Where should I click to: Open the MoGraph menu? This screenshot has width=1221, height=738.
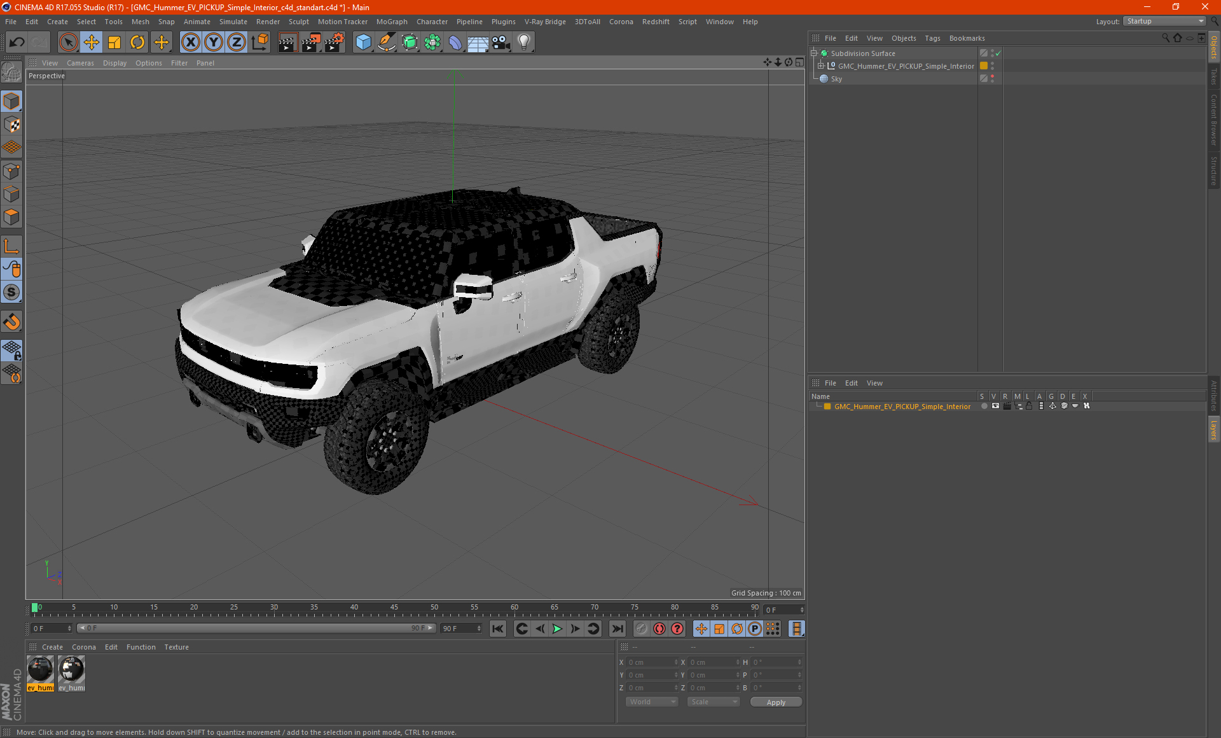coord(392,22)
